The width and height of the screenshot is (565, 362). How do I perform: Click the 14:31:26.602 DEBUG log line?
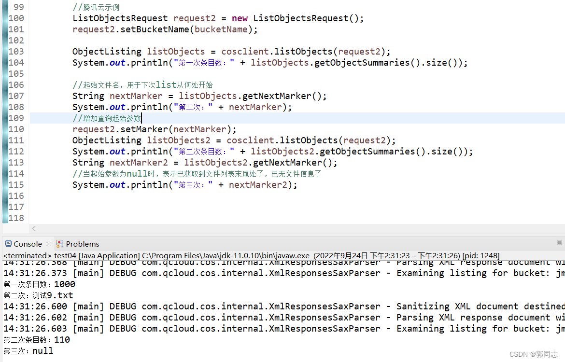point(284,318)
